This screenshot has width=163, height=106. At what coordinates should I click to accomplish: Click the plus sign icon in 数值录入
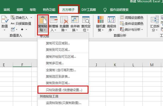pyautogui.click(x=22, y=29)
